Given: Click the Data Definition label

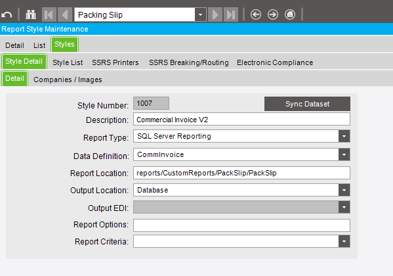Looking at the screenshot, I should tap(101, 156).
